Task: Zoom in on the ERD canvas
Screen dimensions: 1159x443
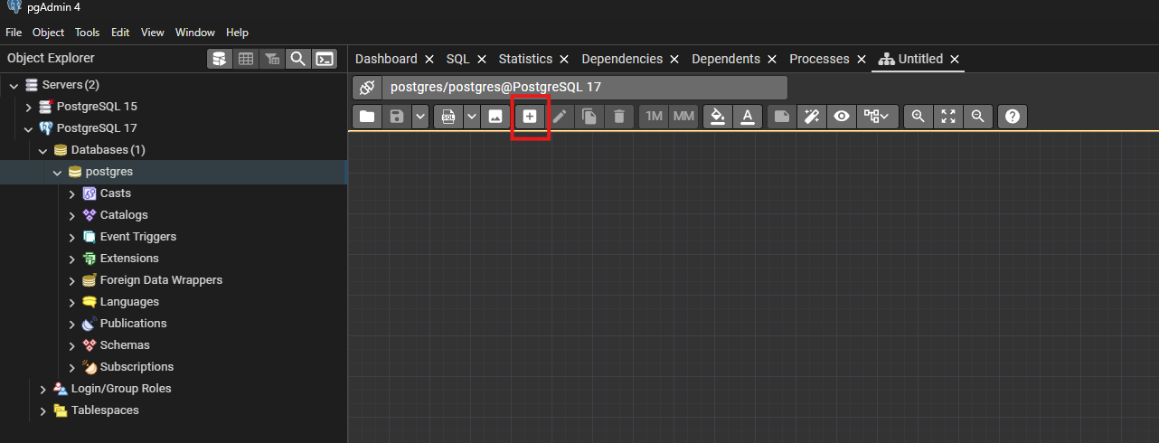Action: (919, 117)
